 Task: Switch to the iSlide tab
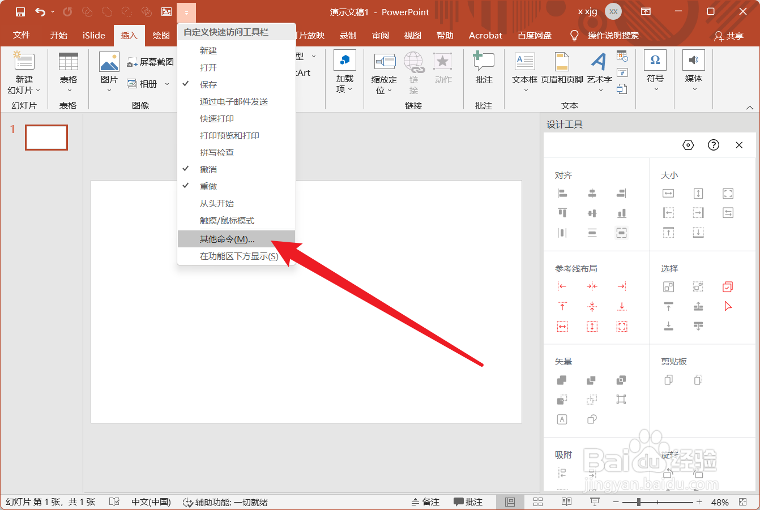coord(94,35)
